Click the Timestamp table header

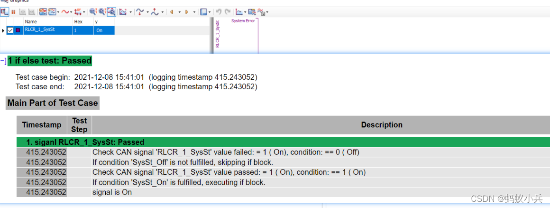click(42, 125)
